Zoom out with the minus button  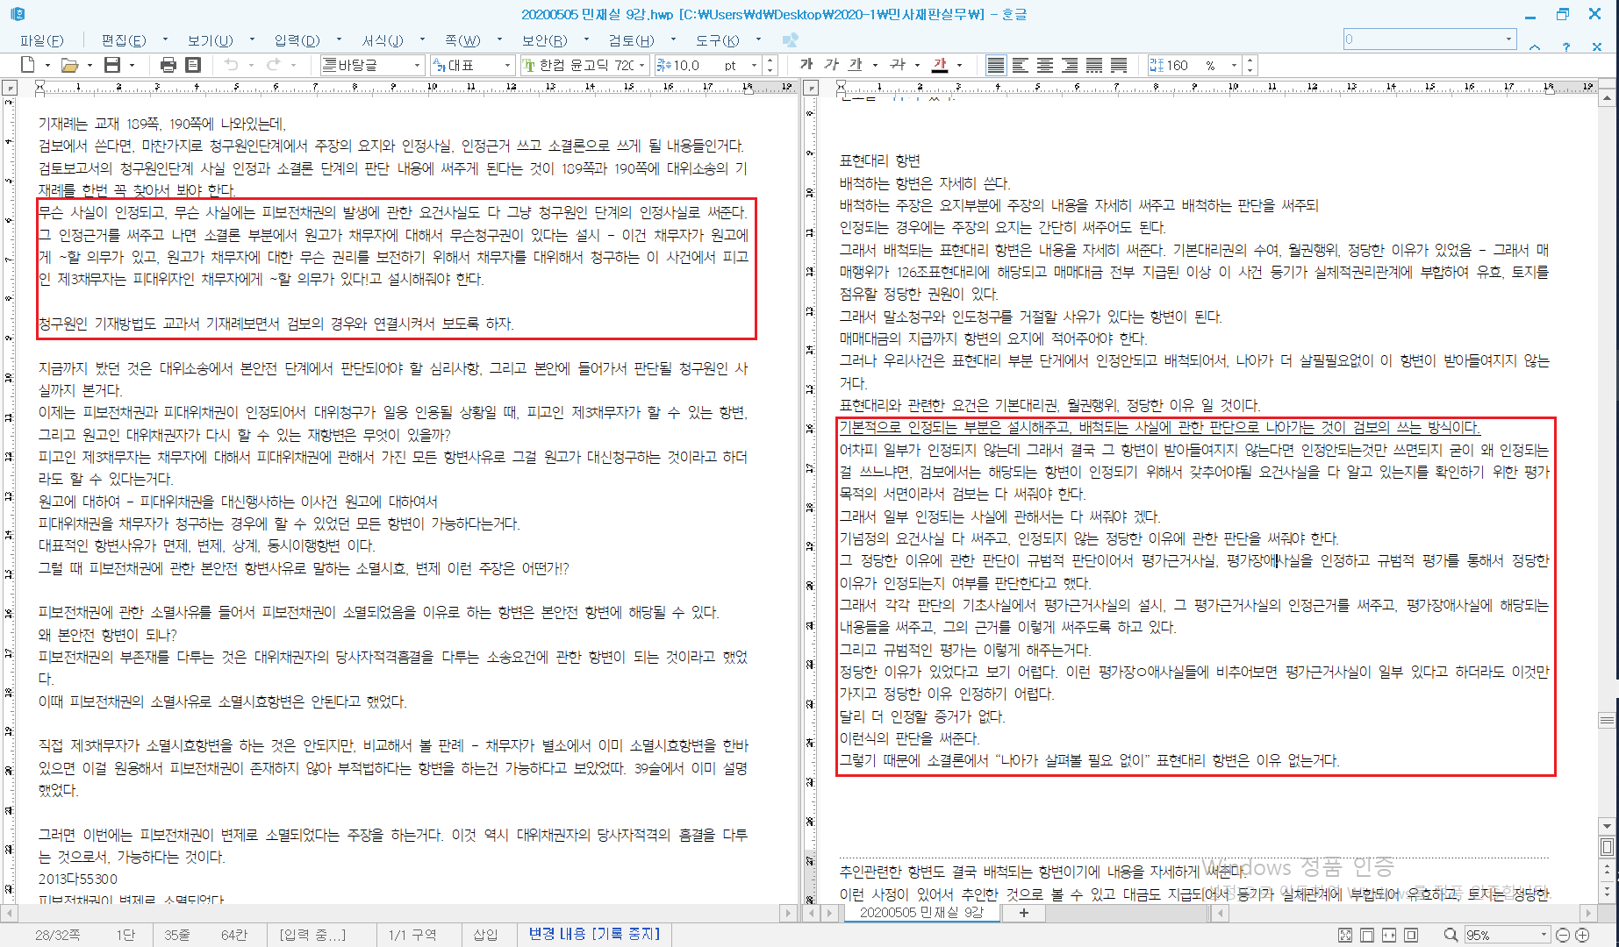(x=1562, y=935)
